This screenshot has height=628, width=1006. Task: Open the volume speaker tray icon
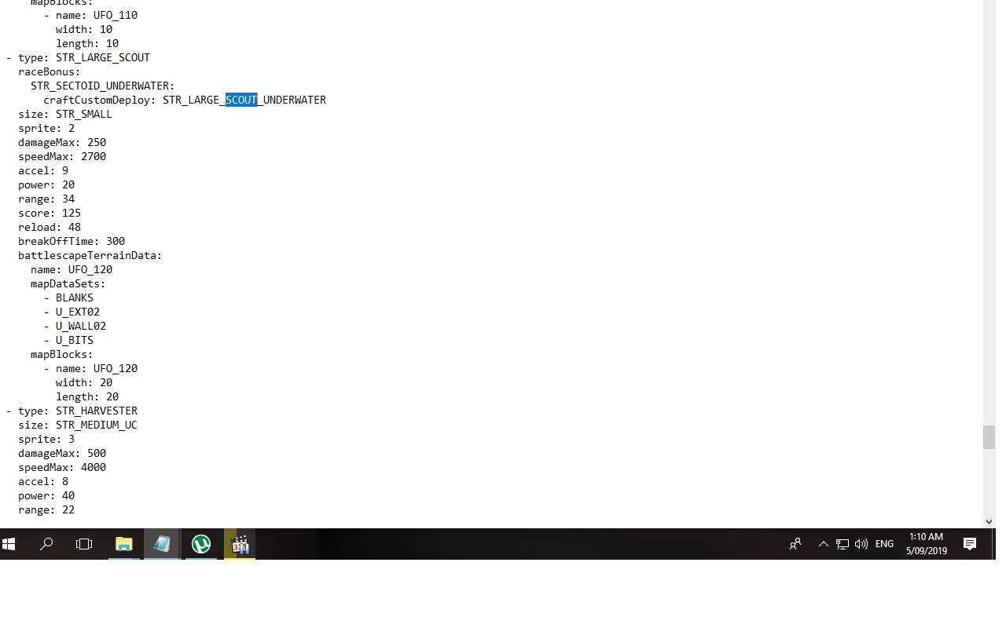pos(861,543)
